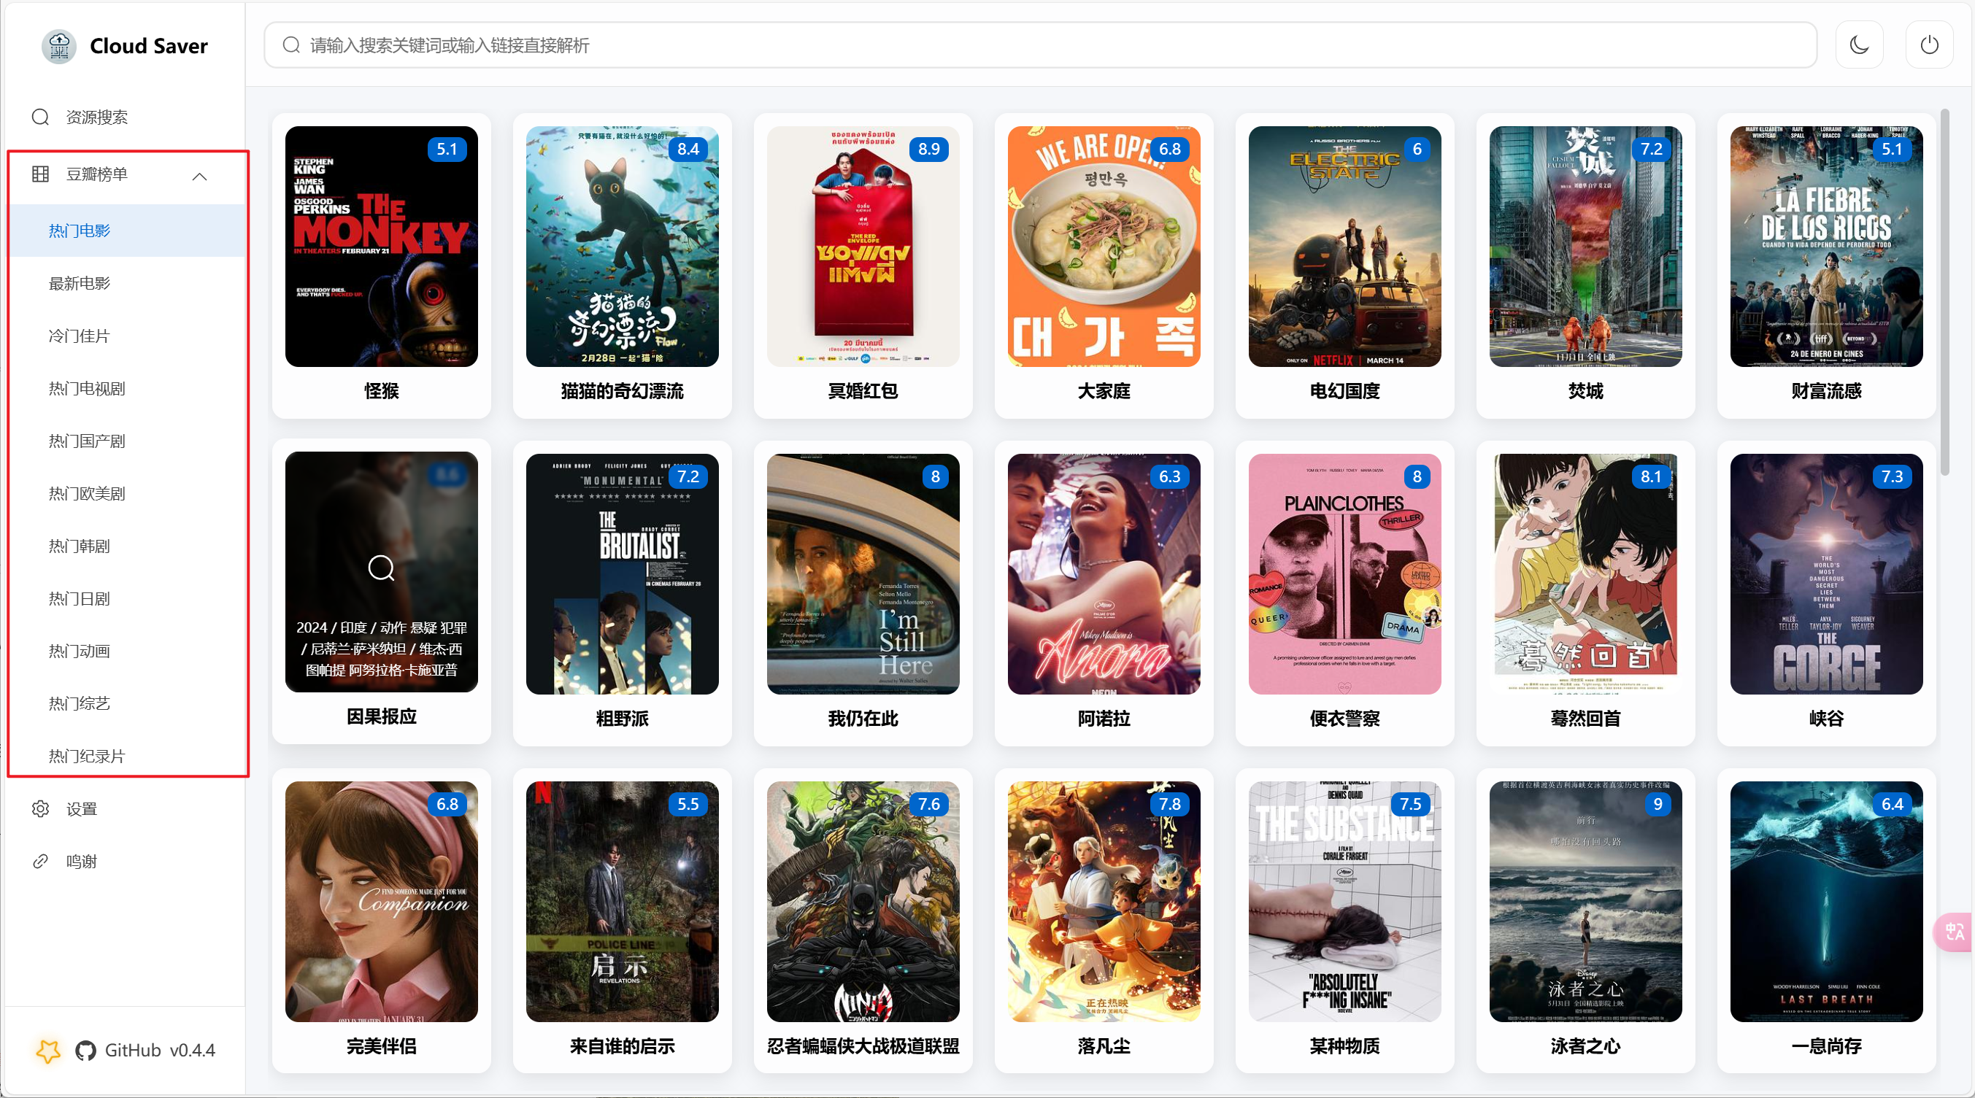The width and height of the screenshot is (1975, 1098).
Task: Open 鸣谢 link-icon item
Action: [x=80, y=861]
